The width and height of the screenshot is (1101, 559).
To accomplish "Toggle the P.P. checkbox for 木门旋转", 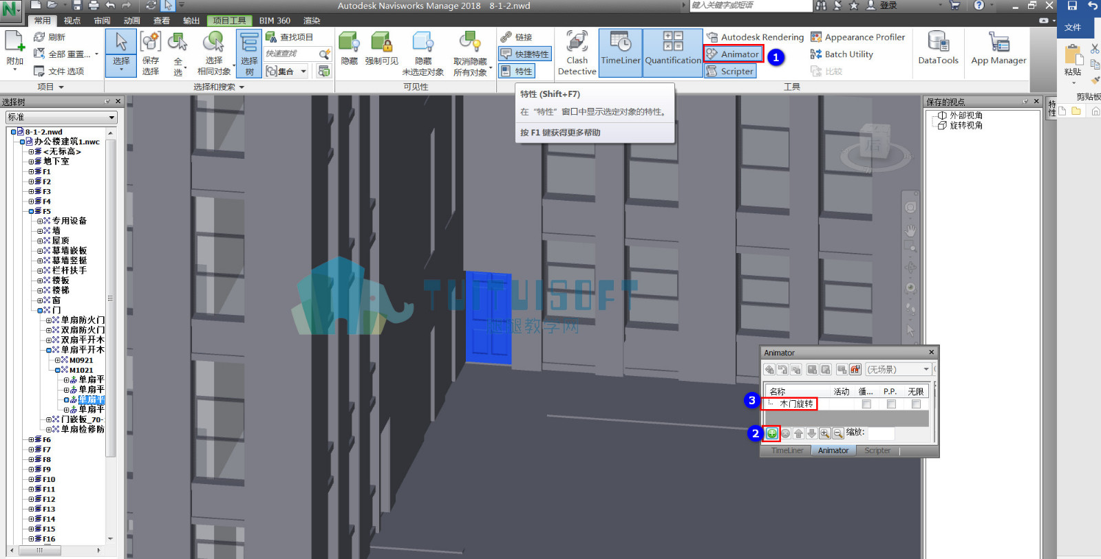I will [x=891, y=404].
